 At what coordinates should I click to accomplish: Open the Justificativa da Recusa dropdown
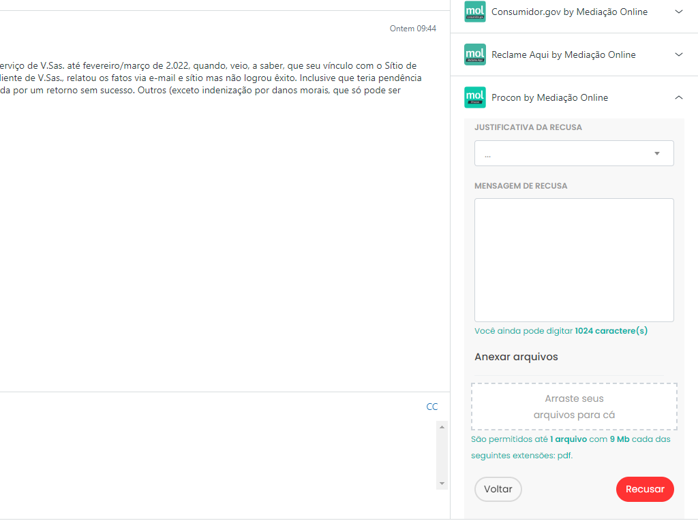tap(574, 153)
